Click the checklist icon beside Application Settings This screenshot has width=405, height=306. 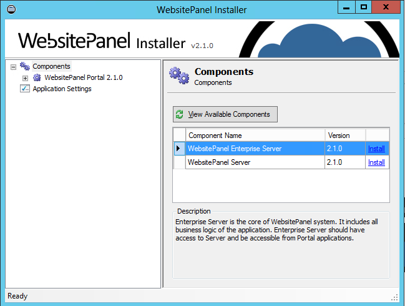25,89
